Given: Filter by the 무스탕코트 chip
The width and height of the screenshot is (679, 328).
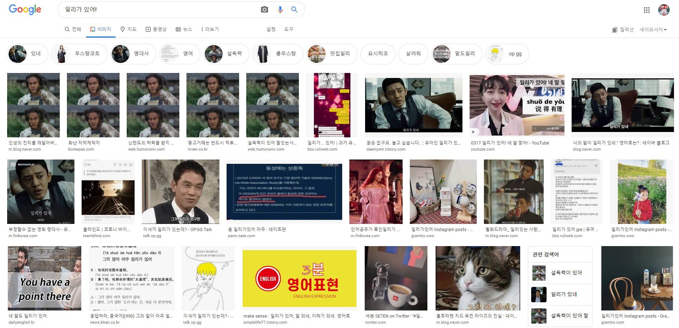Looking at the screenshot, I should pos(79,54).
